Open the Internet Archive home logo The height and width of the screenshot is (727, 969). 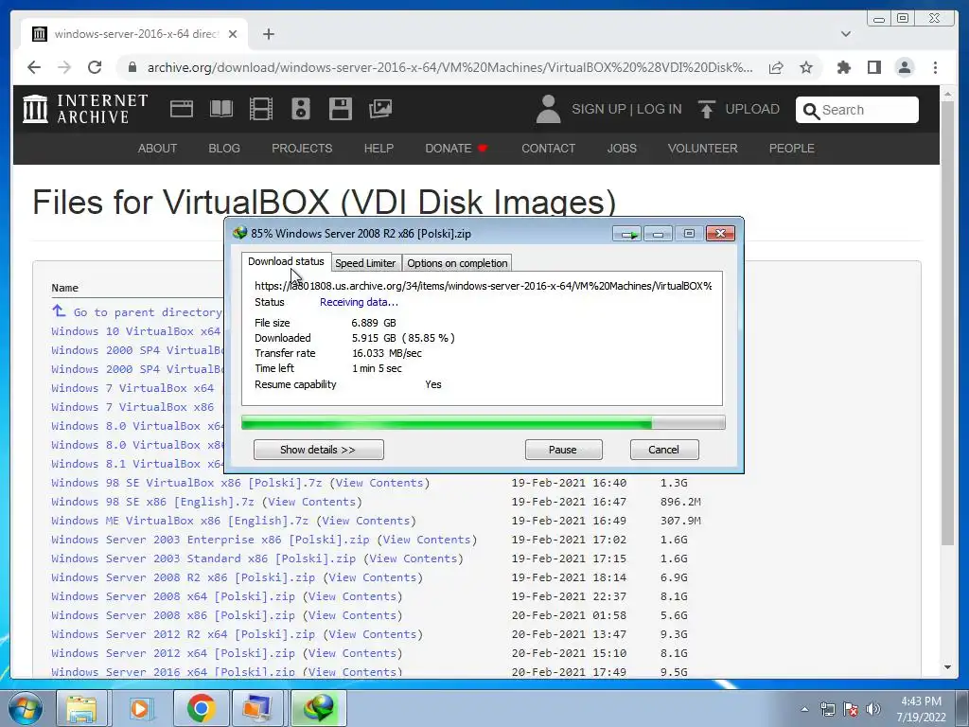point(85,109)
